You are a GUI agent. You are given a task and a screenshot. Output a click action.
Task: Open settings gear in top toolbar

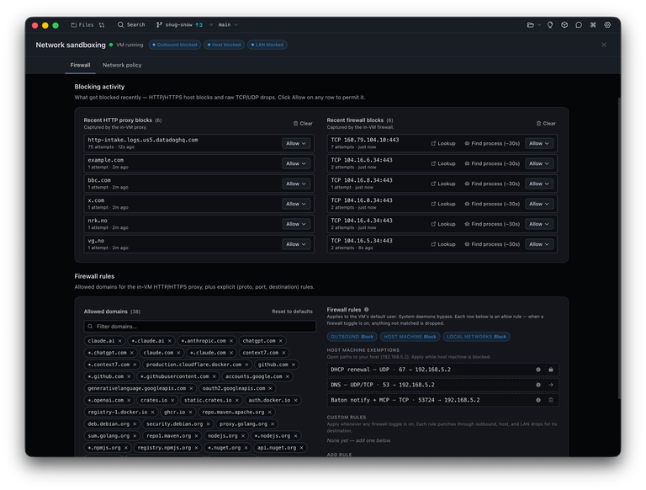pyautogui.click(x=607, y=25)
